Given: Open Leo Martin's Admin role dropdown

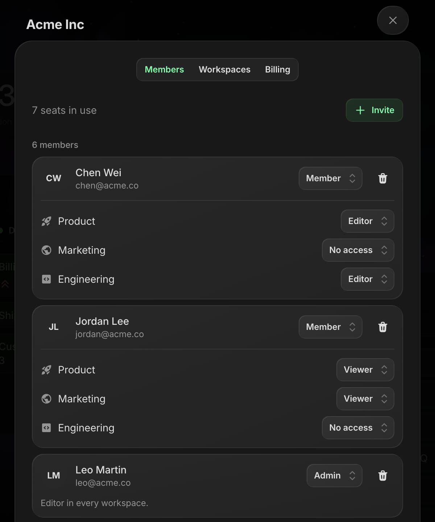Looking at the screenshot, I should click(335, 476).
